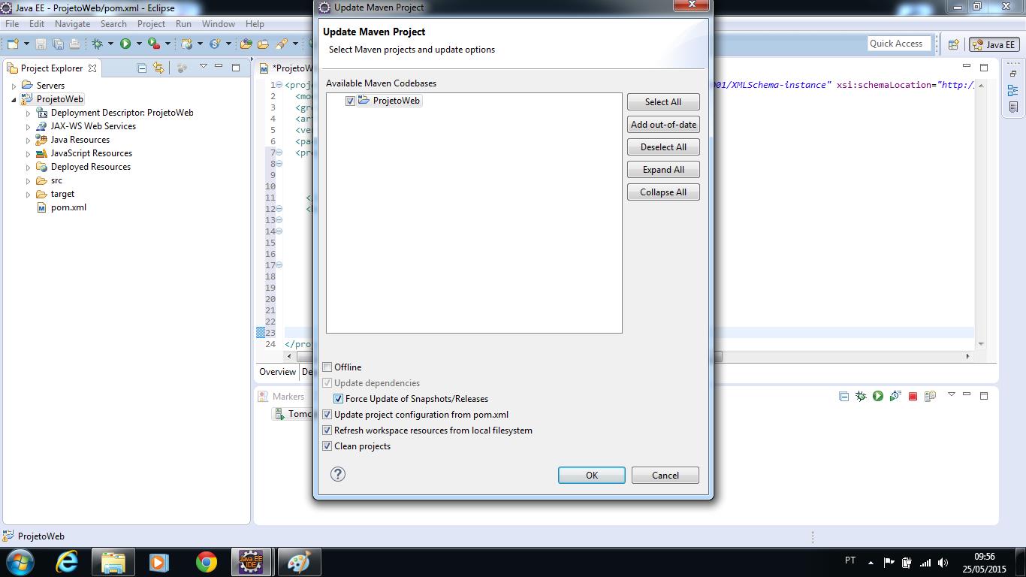This screenshot has width=1026, height=577.
Task: Select the Markers tab
Action: (282, 397)
